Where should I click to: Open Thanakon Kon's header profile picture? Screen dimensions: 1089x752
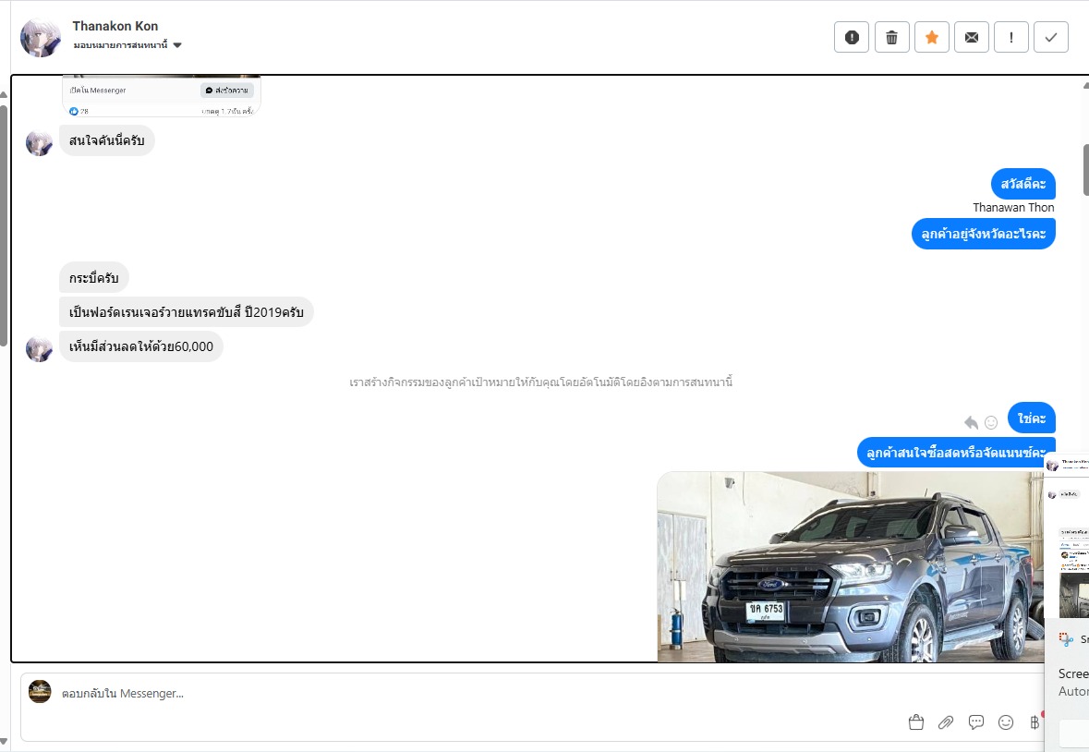41,38
